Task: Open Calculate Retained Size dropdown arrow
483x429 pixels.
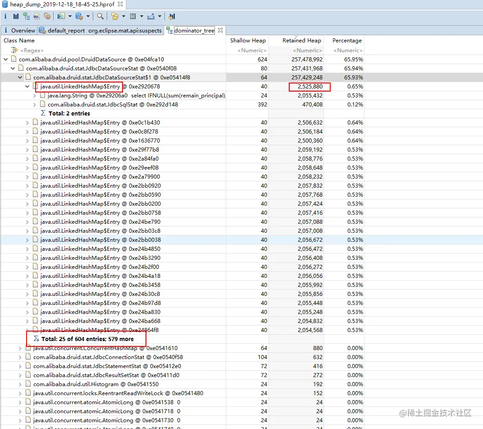Action: [x=141, y=16]
